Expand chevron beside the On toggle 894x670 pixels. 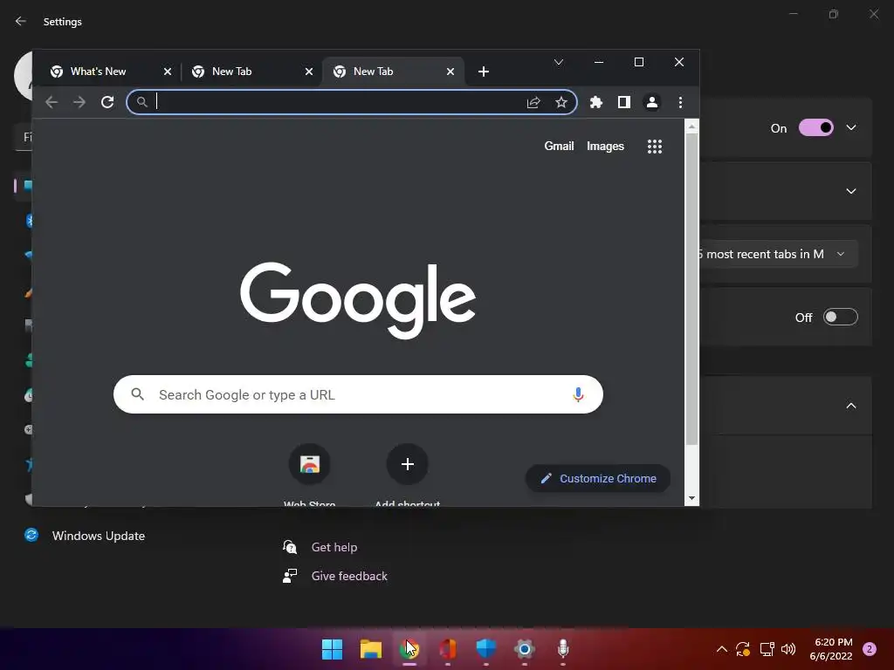pos(851,127)
